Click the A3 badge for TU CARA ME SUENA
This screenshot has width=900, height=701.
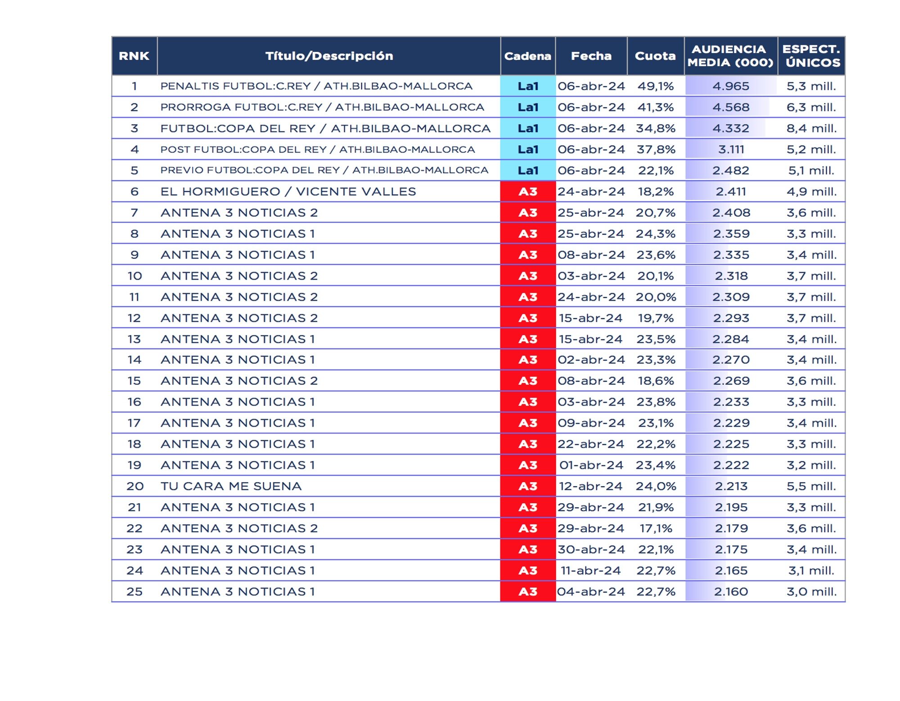click(x=528, y=486)
